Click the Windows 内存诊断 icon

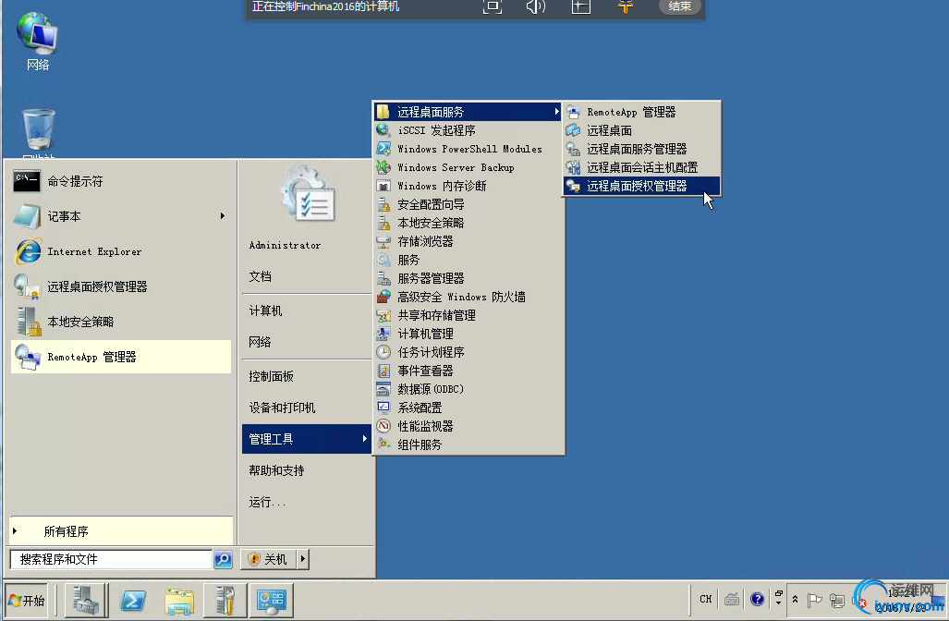click(383, 186)
